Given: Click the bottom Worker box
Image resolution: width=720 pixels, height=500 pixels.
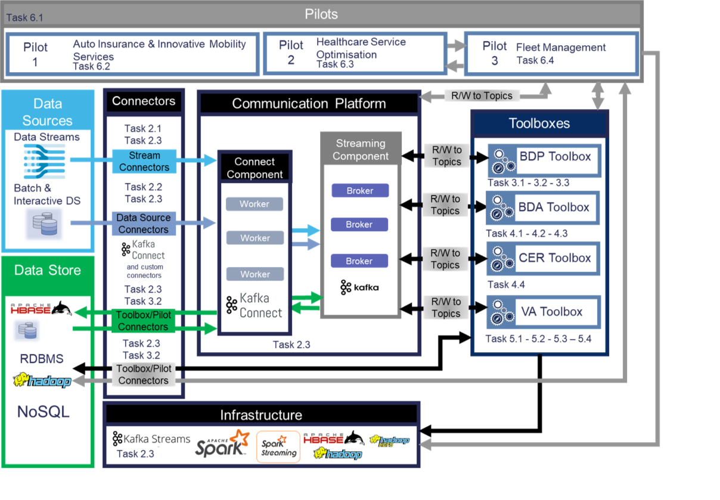Looking at the screenshot, I should click(255, 274).
